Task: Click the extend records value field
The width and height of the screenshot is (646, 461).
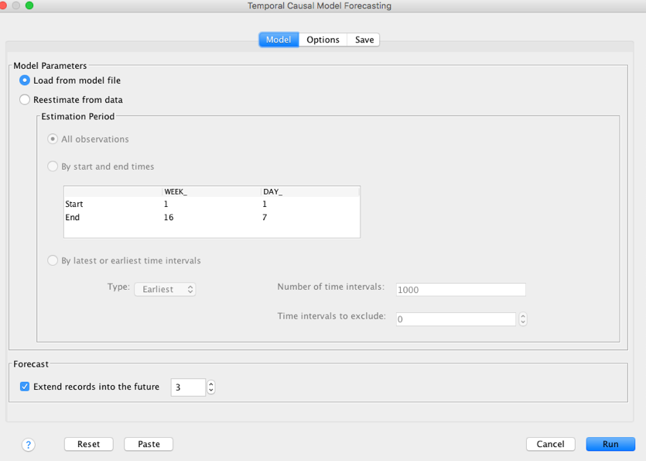Action: tap(188, 387)
